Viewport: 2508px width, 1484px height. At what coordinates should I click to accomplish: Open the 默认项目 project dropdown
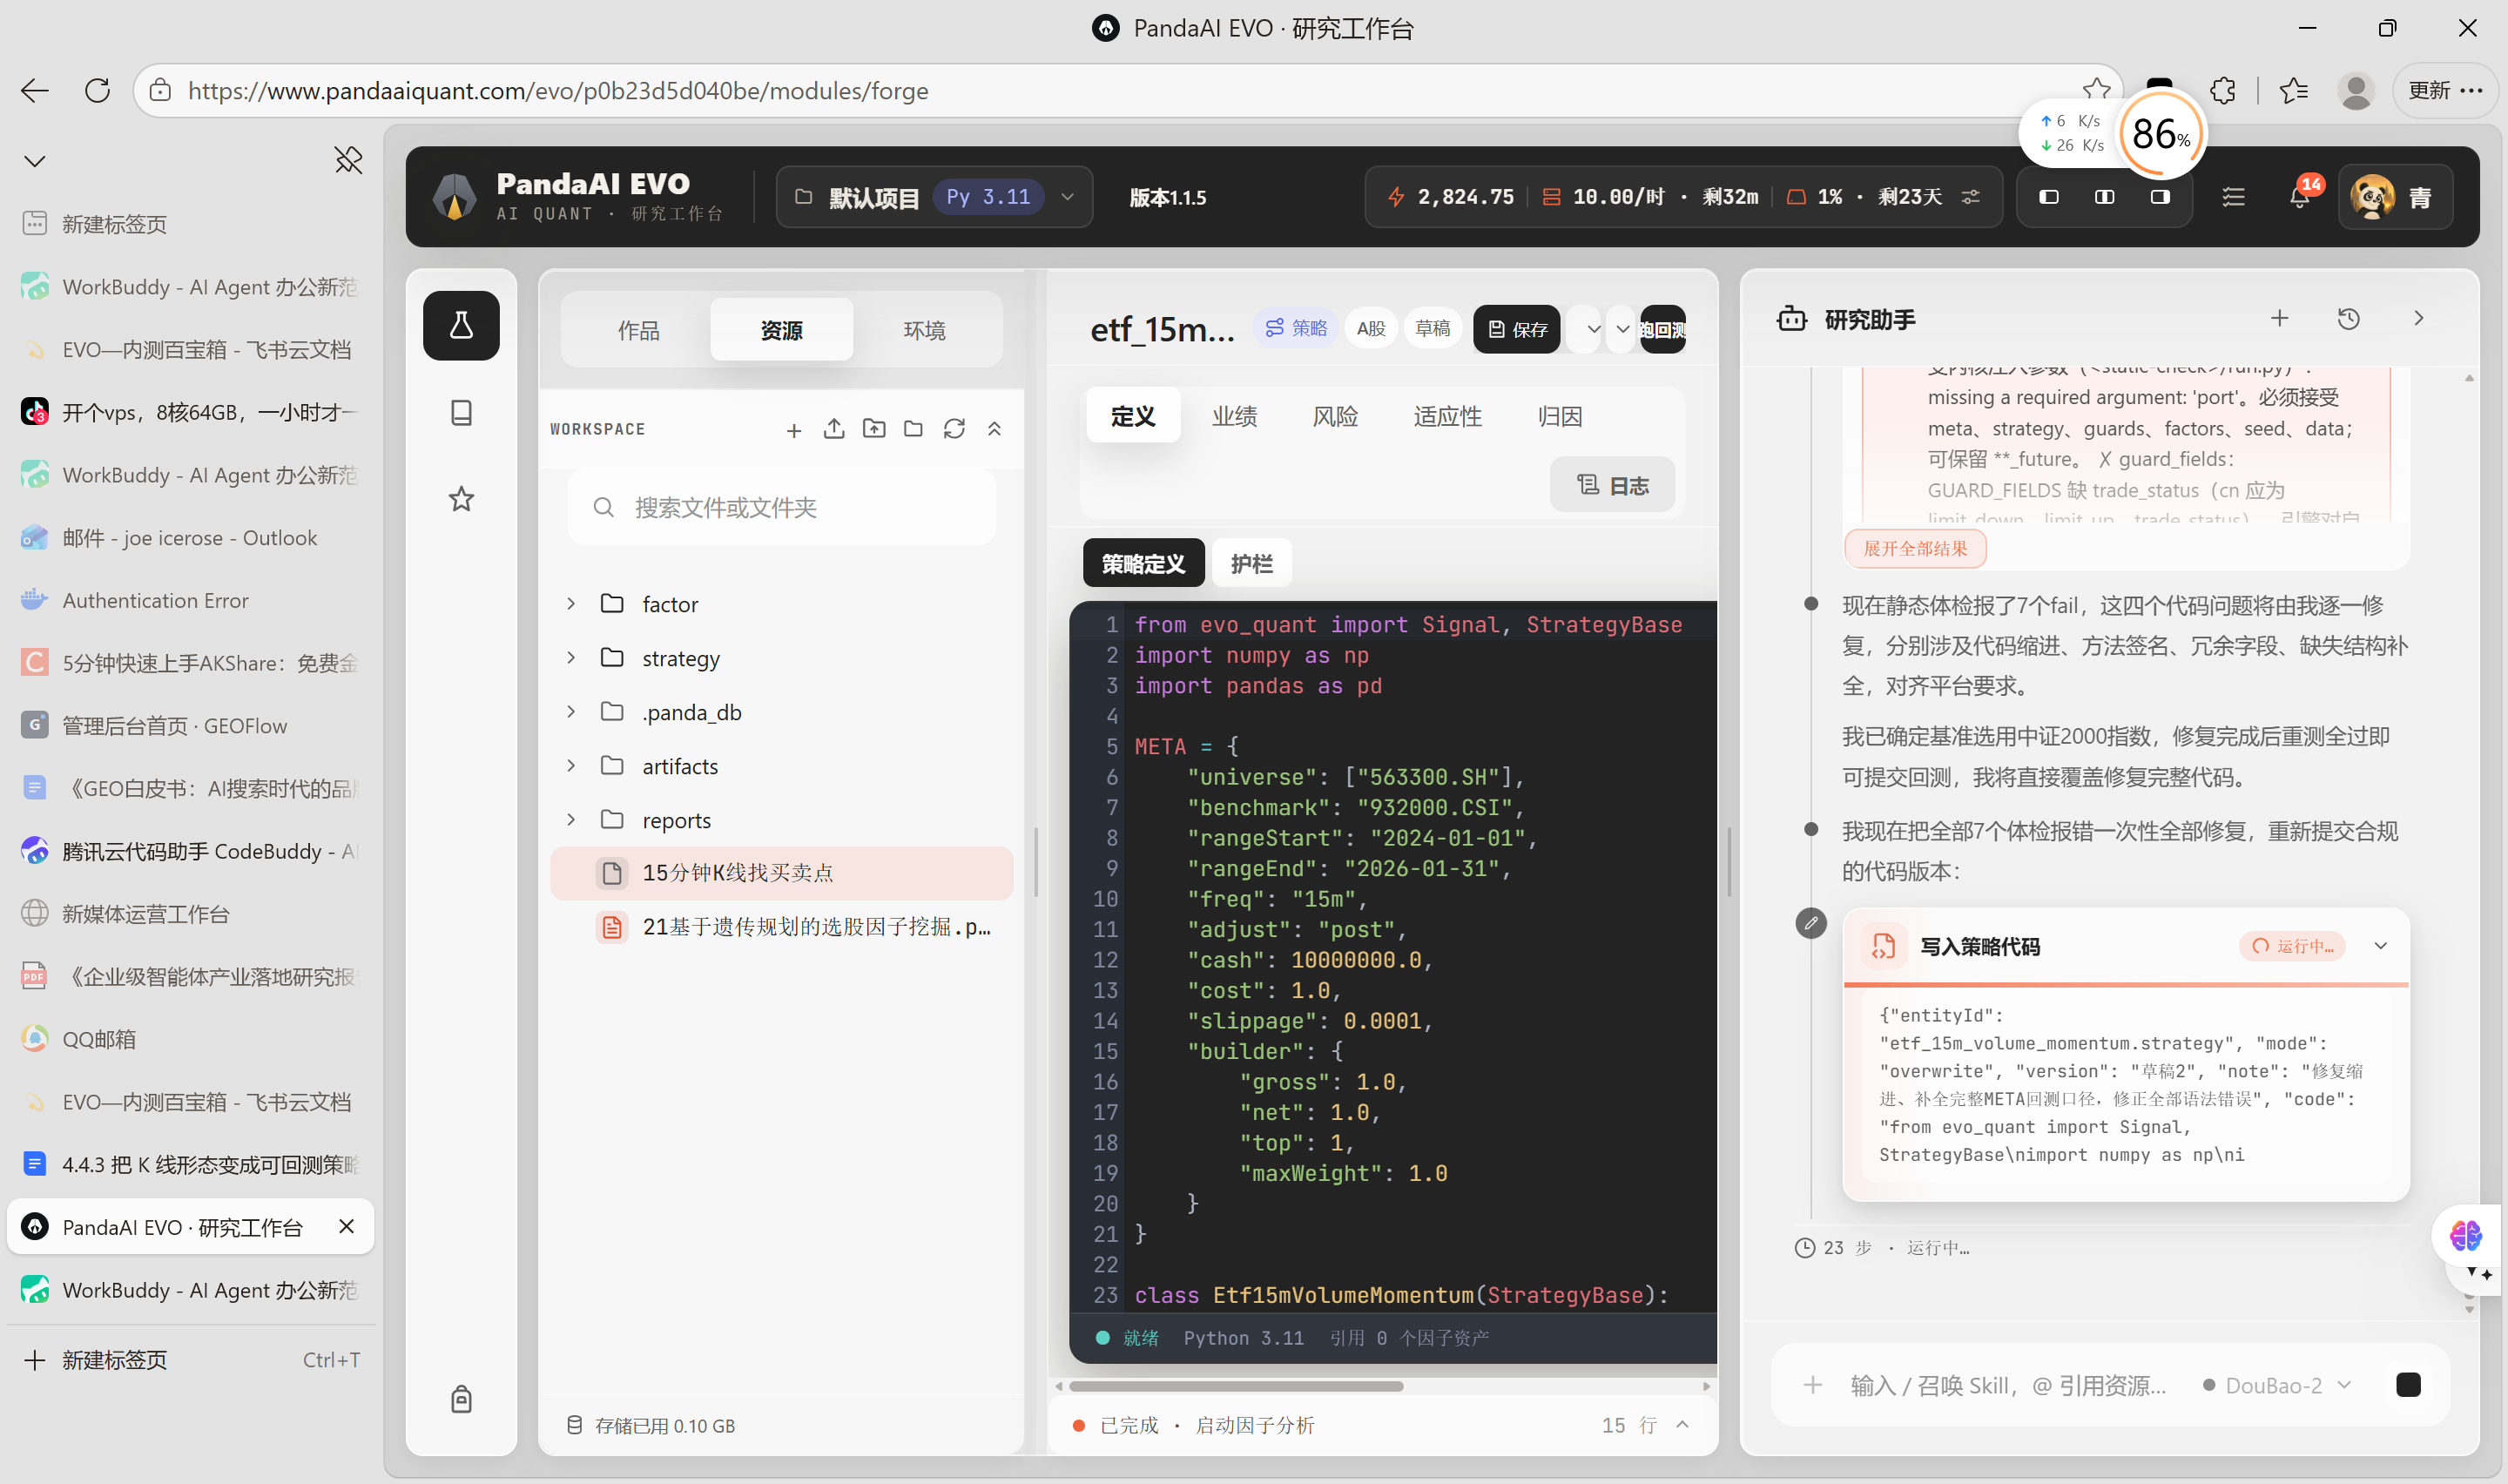[934, 197]
